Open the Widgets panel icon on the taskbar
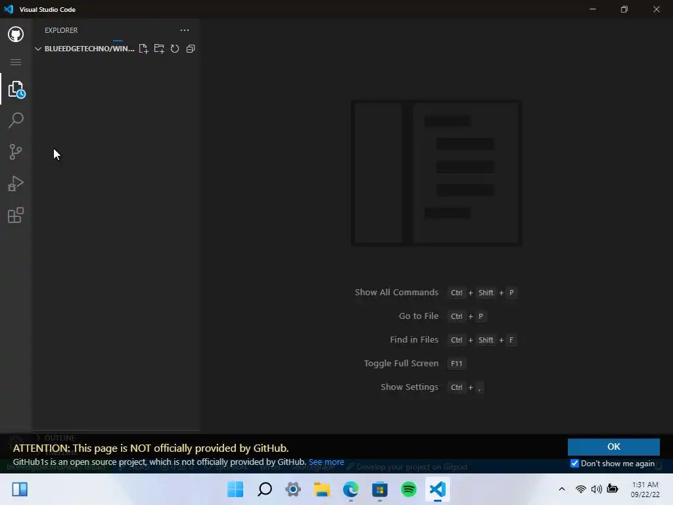673x505 pixels. point(20,489)
